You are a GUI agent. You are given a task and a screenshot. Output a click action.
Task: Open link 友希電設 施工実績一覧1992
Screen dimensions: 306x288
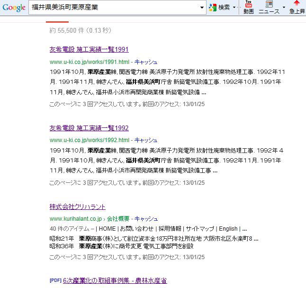pos(89,128)
